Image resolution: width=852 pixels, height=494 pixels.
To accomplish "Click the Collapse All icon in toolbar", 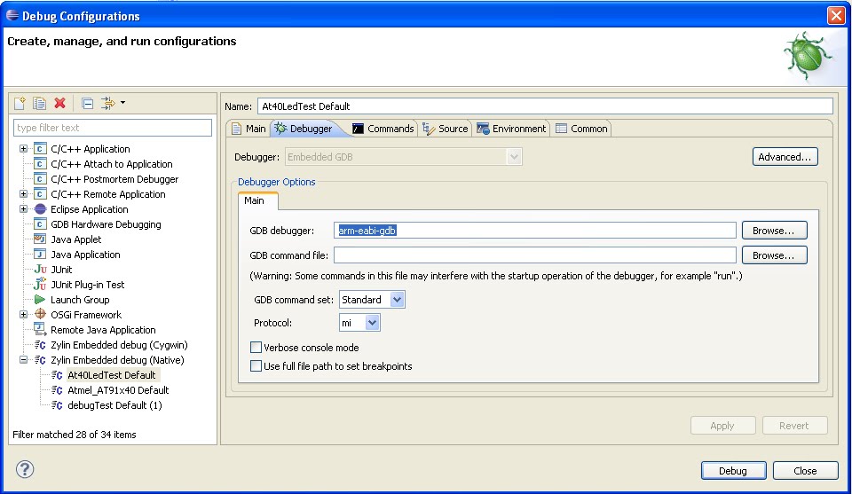I will click(x=87, y=103).
